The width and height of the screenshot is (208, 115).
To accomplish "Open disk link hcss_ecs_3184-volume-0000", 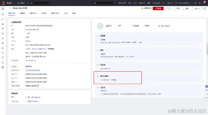I will tap(110, 43).
